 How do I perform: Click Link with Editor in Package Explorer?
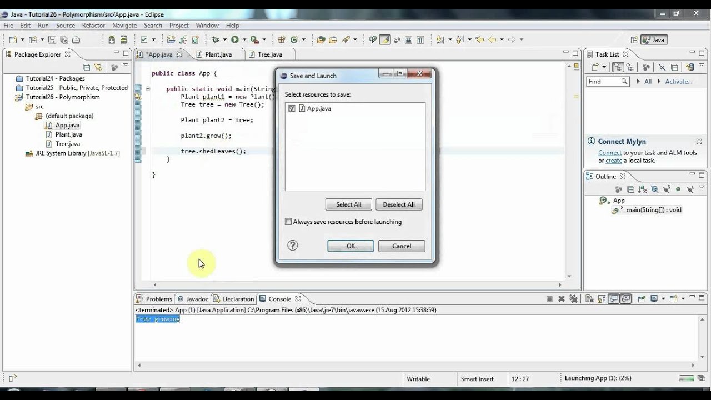click(x=98, y=67)
